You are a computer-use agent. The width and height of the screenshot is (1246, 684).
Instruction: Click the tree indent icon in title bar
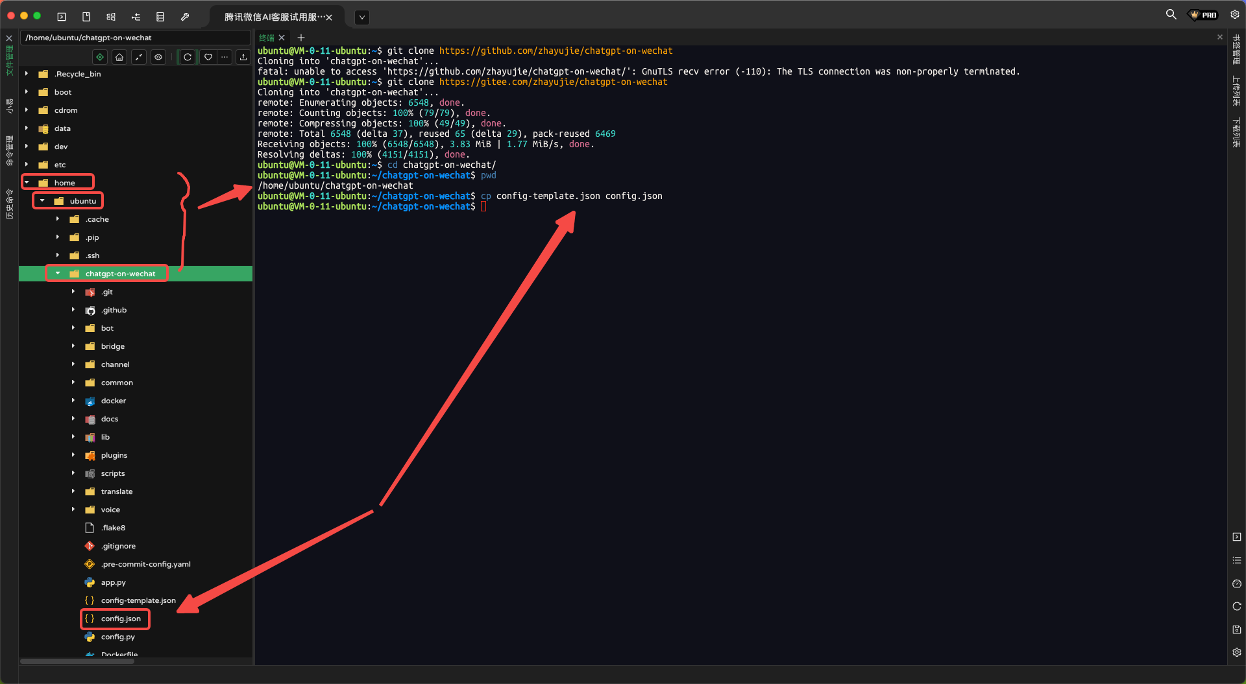click(x=136, y=17)
